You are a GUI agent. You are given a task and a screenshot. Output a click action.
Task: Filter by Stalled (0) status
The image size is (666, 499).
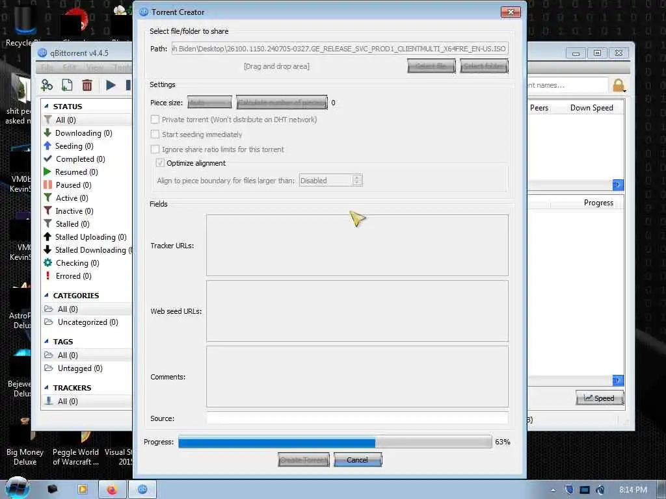coord(73,224)
